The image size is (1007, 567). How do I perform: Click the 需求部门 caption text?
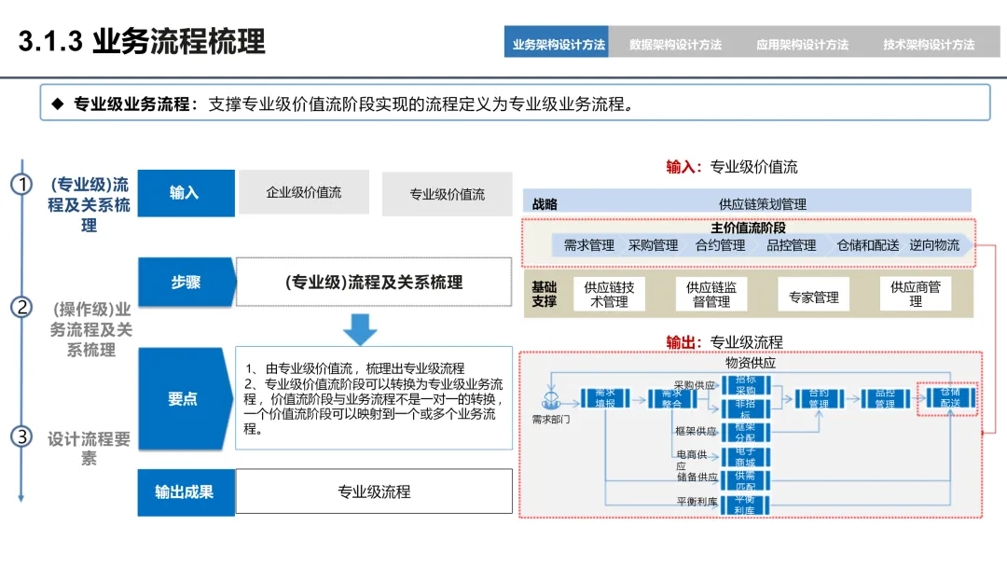pos(551,420)
